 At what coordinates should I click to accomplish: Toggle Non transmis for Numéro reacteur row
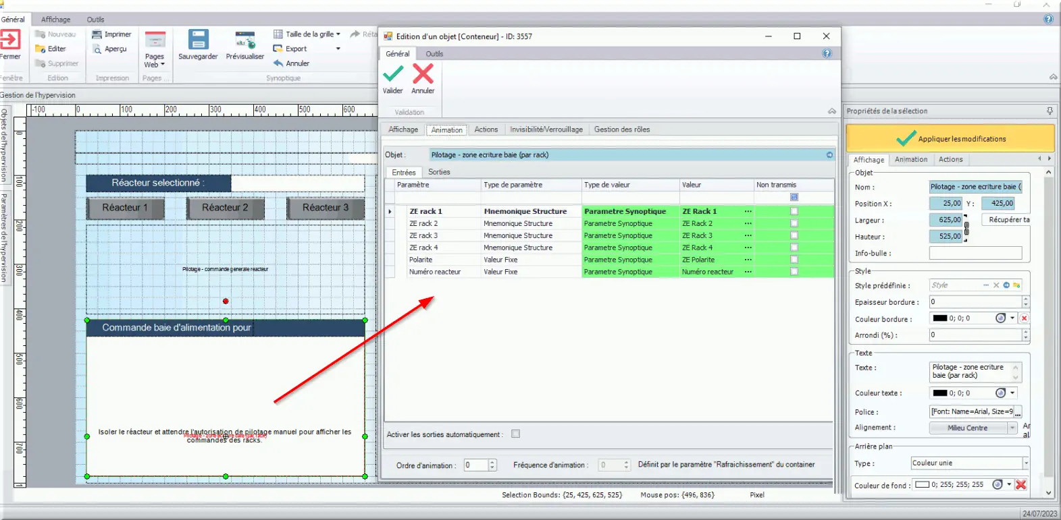pyautogui.click(x=794, y=272)
